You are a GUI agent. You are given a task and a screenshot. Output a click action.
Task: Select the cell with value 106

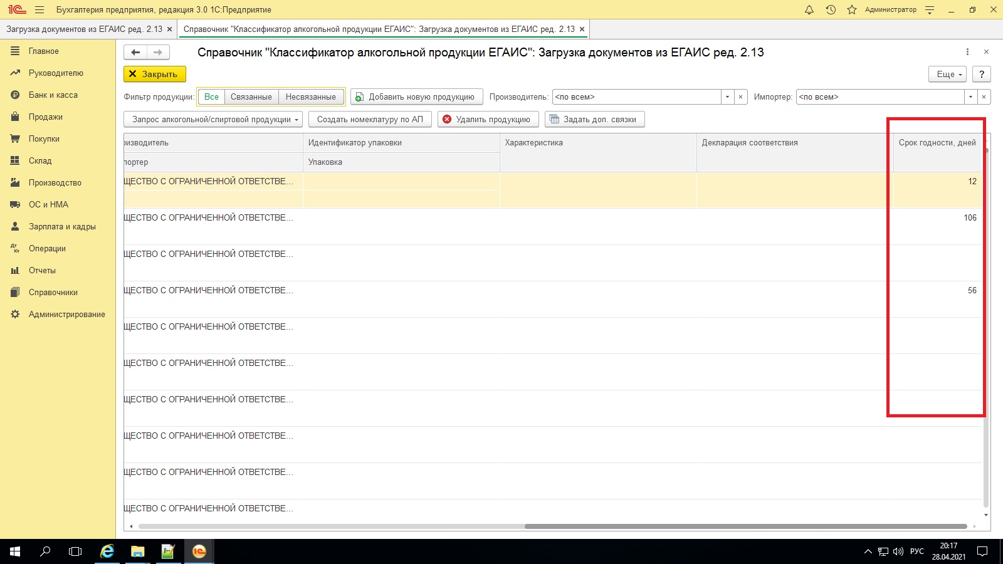[x=937, y=226]
